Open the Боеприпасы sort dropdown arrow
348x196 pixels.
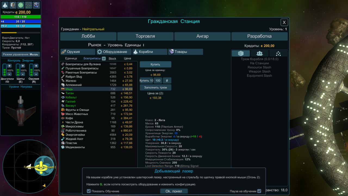[x=104, y=59]
